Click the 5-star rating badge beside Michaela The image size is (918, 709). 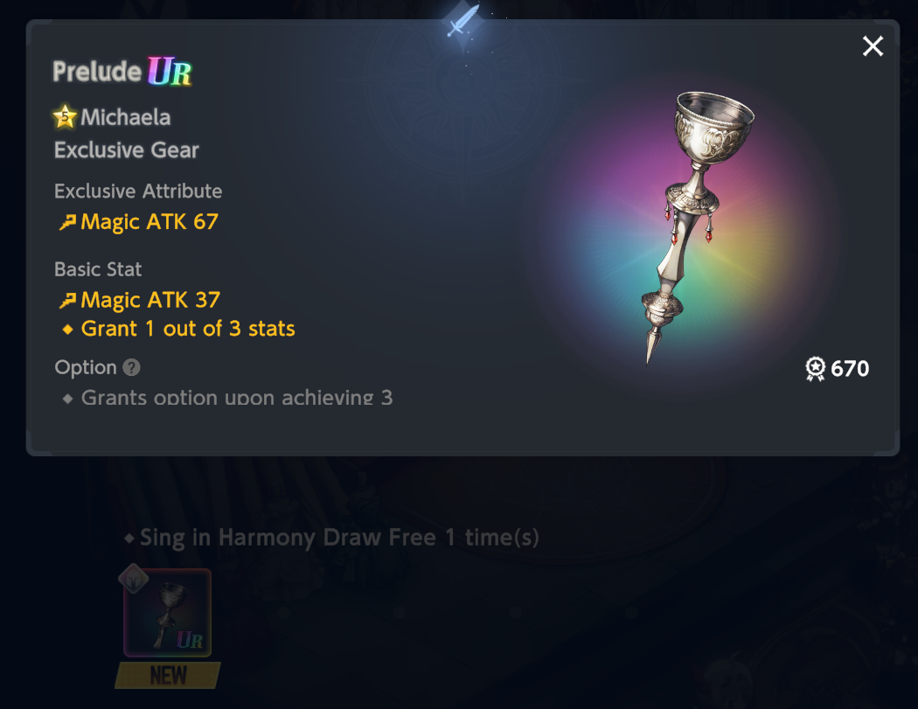point(65,116)
